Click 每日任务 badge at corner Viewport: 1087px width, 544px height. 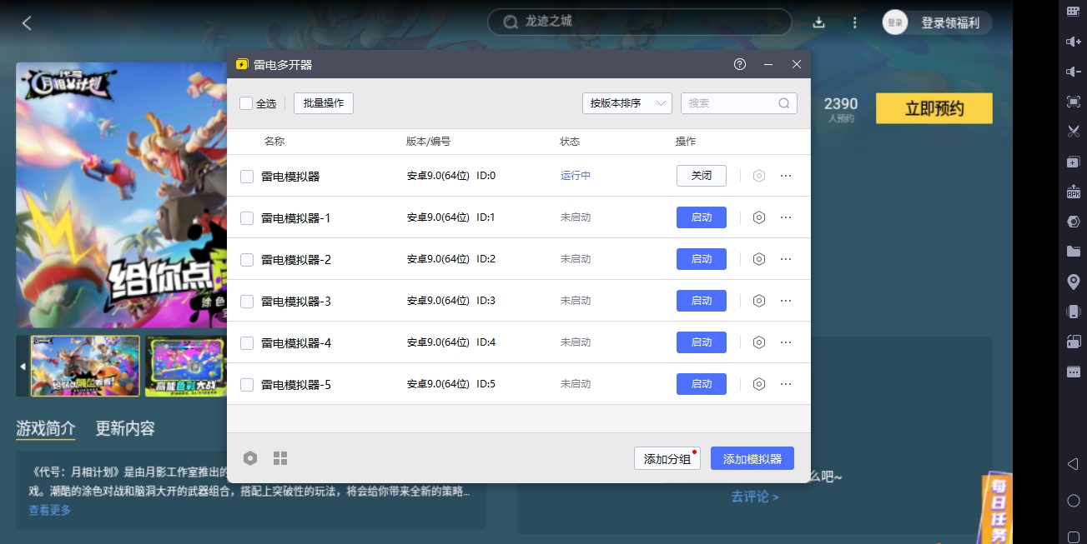tap(996, 508)
